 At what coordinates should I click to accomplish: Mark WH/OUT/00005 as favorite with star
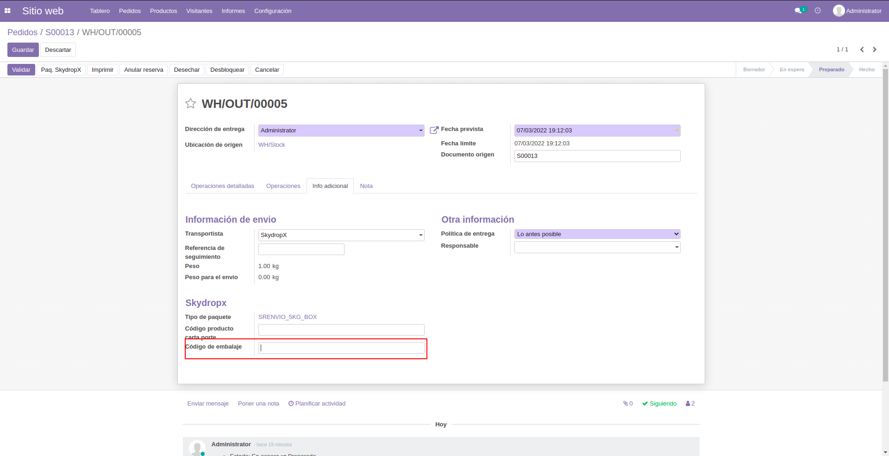[x=190, y=104]
